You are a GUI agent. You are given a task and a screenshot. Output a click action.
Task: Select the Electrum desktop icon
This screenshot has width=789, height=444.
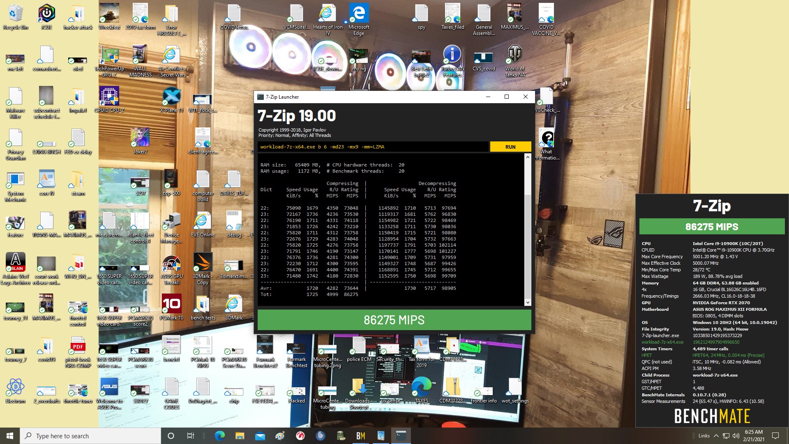click(x=16, y=391)
